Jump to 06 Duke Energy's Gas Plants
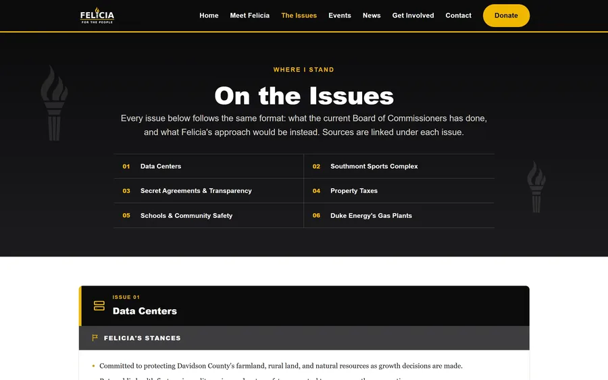Image resolution: width=608 pixels, height=380 pixels. click(x=399, y=215)
